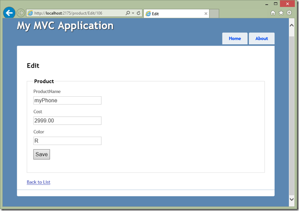This screenshot has width=299, height=211.
Task: Follow the Back to List link
Action: pos(39,182)
